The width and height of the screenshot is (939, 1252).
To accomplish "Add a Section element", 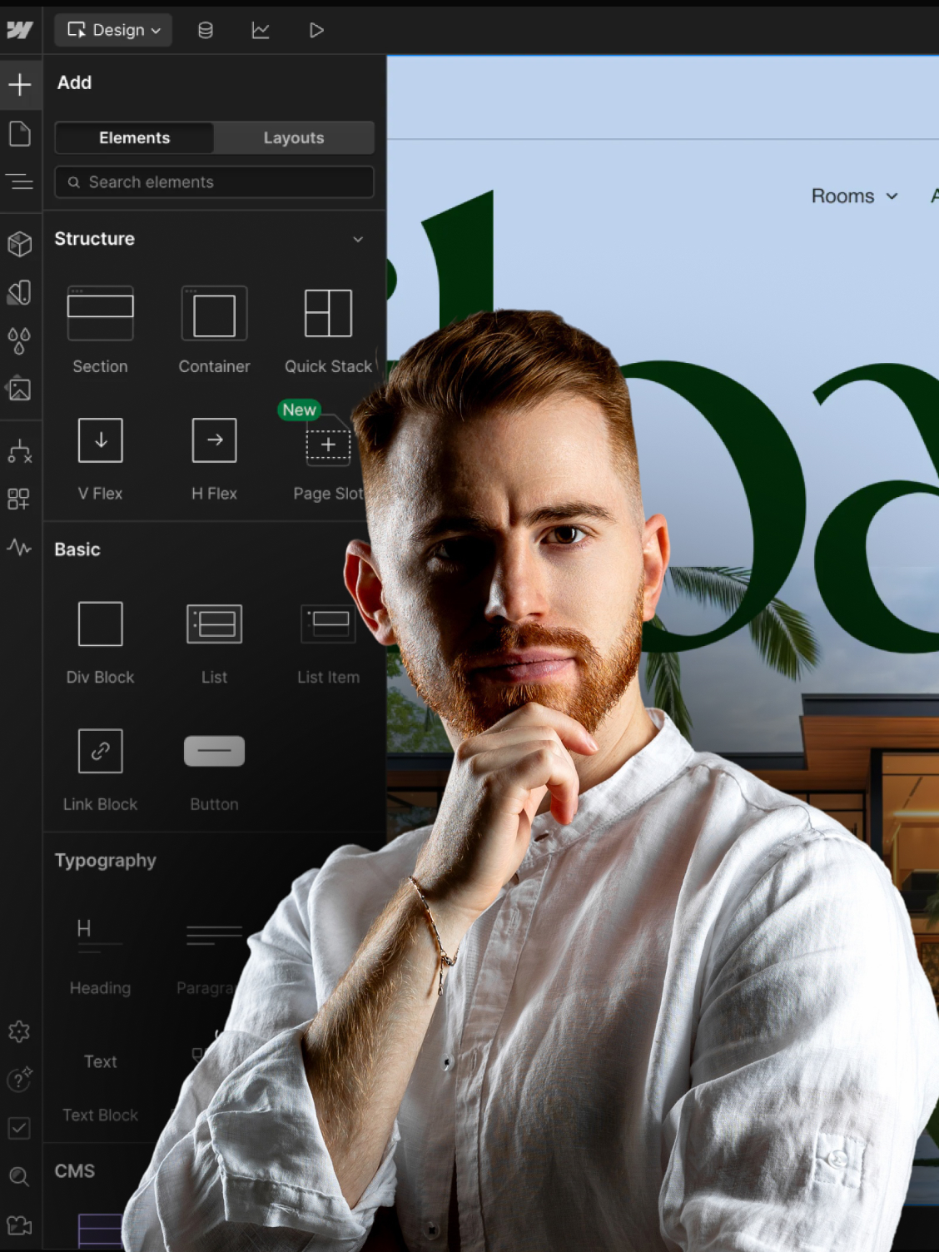I will (x=100, y=330).
